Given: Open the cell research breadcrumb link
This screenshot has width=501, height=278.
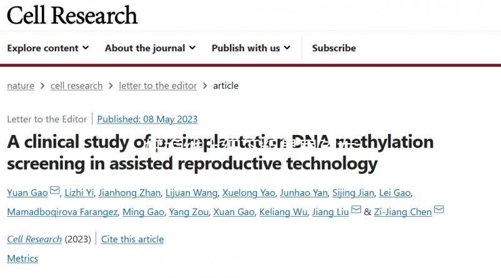Looking at the screenshot, I should (x=76, y=86).
